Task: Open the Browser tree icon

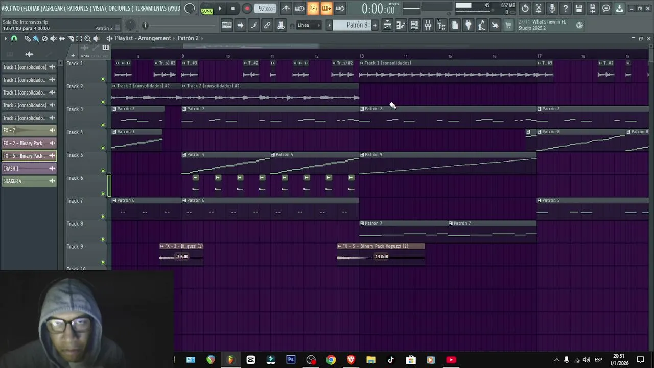Action: tap(441, 25)
